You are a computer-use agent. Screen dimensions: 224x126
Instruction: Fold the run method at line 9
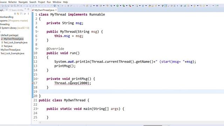click(x=38, y=49)
